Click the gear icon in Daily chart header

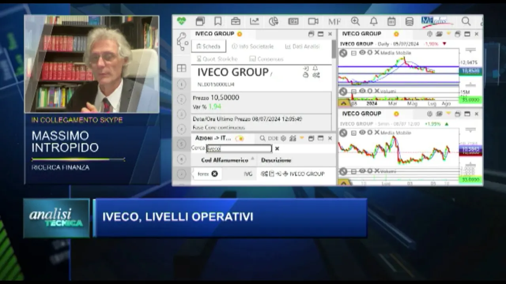pos(430,34)
